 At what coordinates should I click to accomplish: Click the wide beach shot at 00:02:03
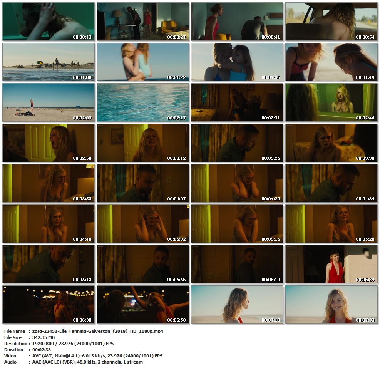pos(49,102)
